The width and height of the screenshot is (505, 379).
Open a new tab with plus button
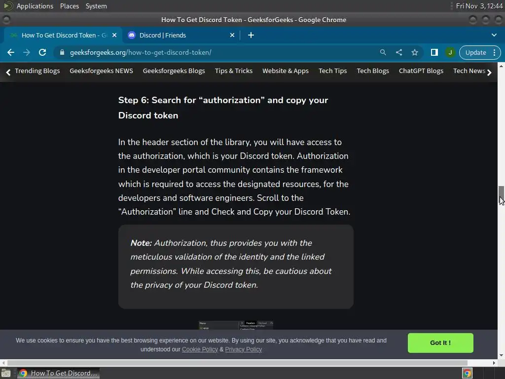point(251,35)
